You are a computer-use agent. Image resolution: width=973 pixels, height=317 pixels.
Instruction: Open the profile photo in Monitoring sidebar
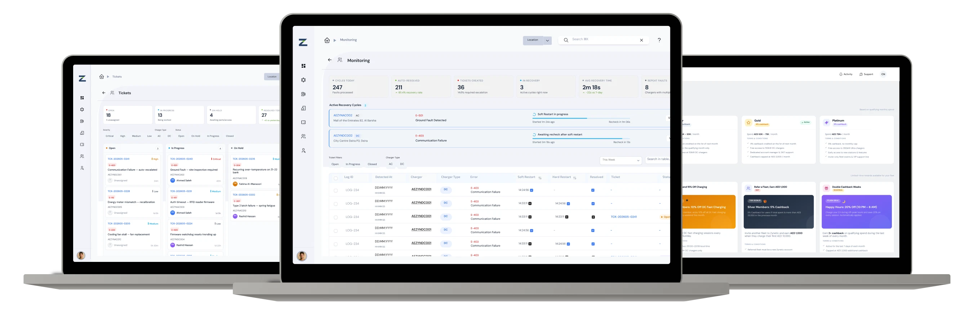[302, 256]
